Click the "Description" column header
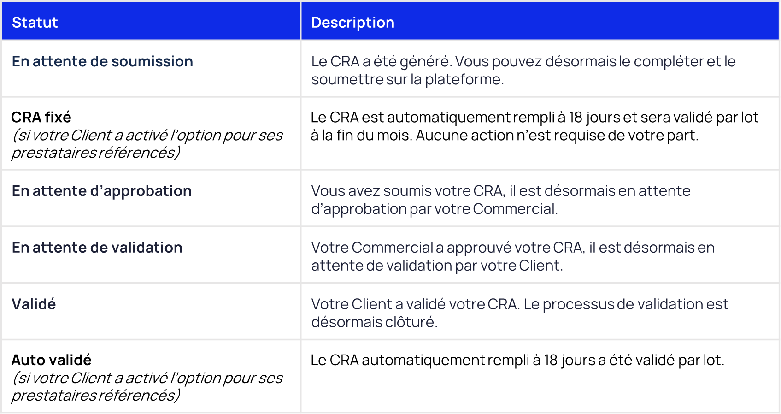Viewport: 781px width, 414px height. coord(353,23)
